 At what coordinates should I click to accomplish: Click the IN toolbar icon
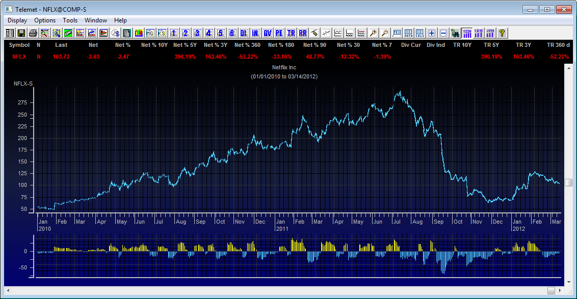[x=256, y=33]
